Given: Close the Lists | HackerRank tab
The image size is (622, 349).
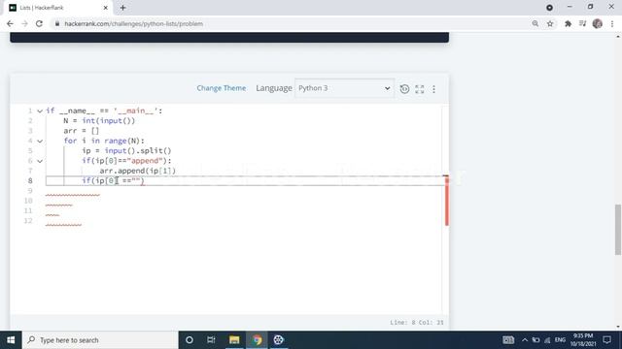Looking at the screenshot, I should click(106, 8).
